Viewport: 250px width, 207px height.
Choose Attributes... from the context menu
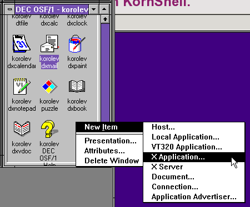coord(104,151)
